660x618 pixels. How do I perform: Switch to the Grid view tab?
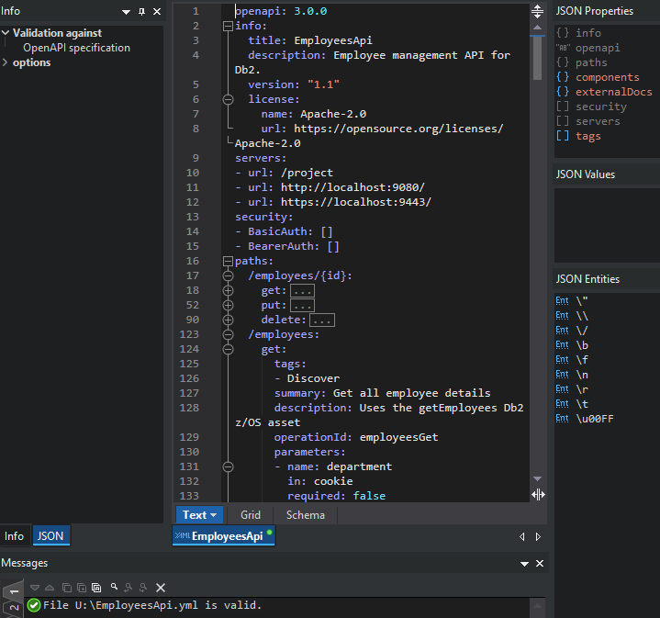(251, 515)
